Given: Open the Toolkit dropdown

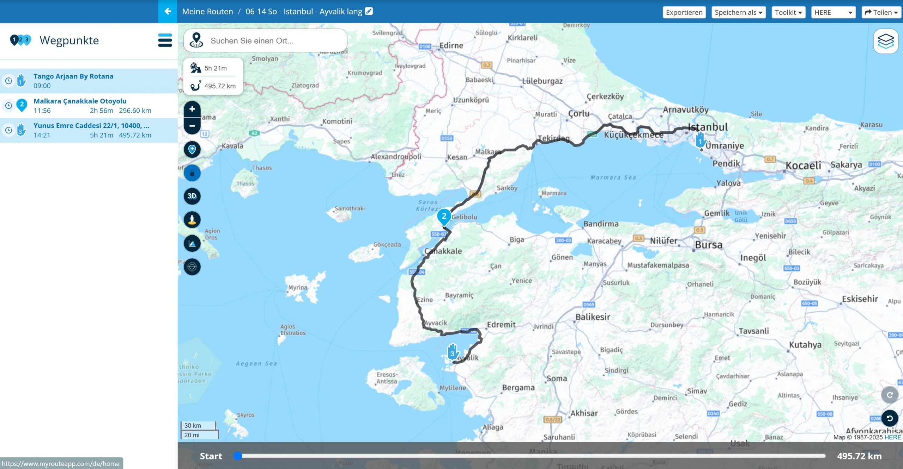Looking at the screenshot, I should coord(788,12).
